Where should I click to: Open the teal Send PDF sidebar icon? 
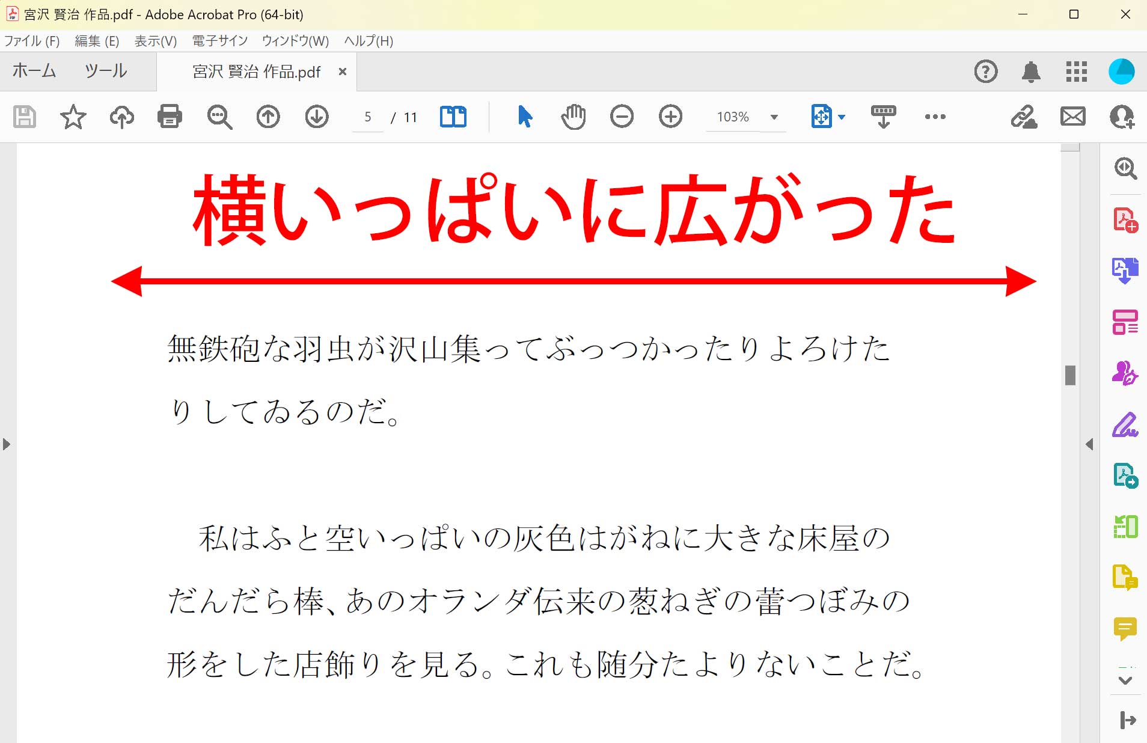(x=1125, y=476)
